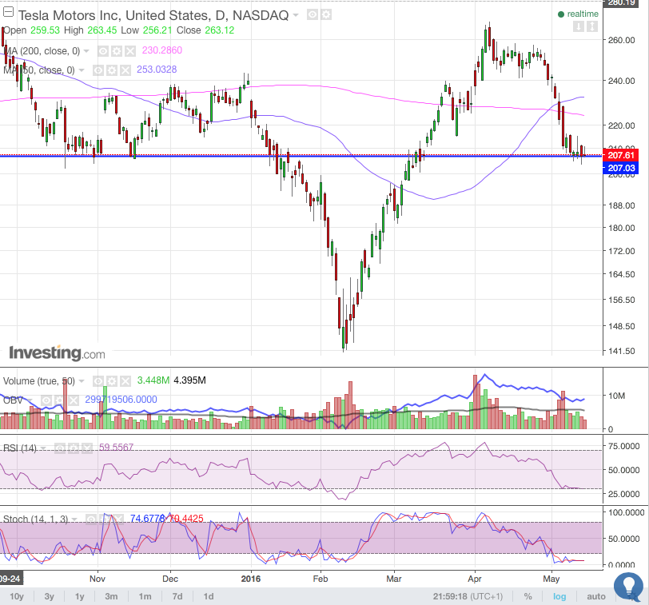
Task: Select the 3y time range
Action: coord(50,596)
